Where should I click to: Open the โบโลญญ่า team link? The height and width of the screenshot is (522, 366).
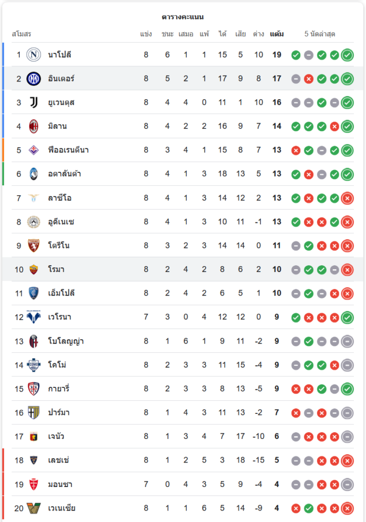pyautogui.click(x=66, y=341)
